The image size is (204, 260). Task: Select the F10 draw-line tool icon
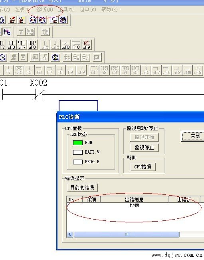(x=76, y=45)
